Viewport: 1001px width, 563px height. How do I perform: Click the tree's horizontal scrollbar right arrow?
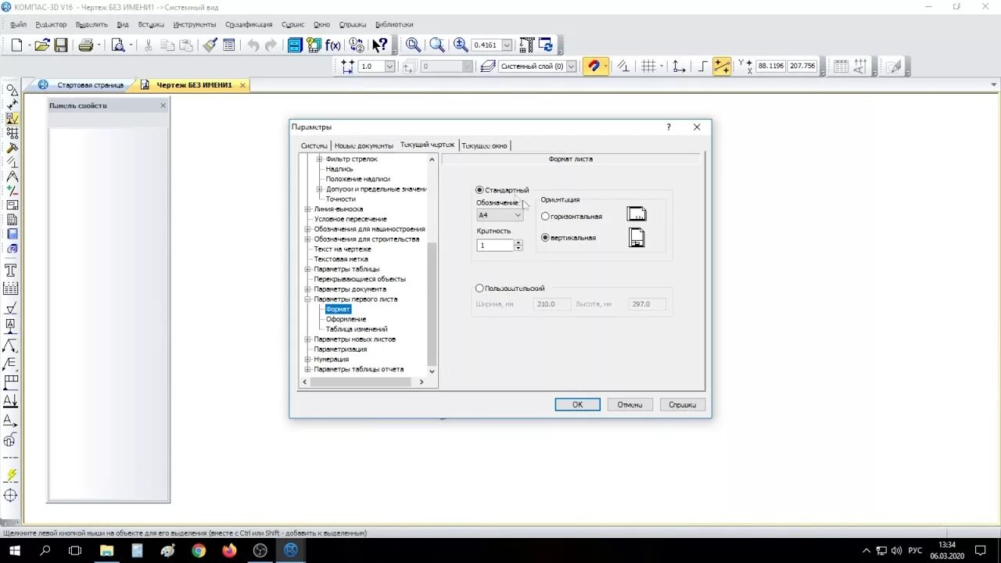(x=422, y=382)
